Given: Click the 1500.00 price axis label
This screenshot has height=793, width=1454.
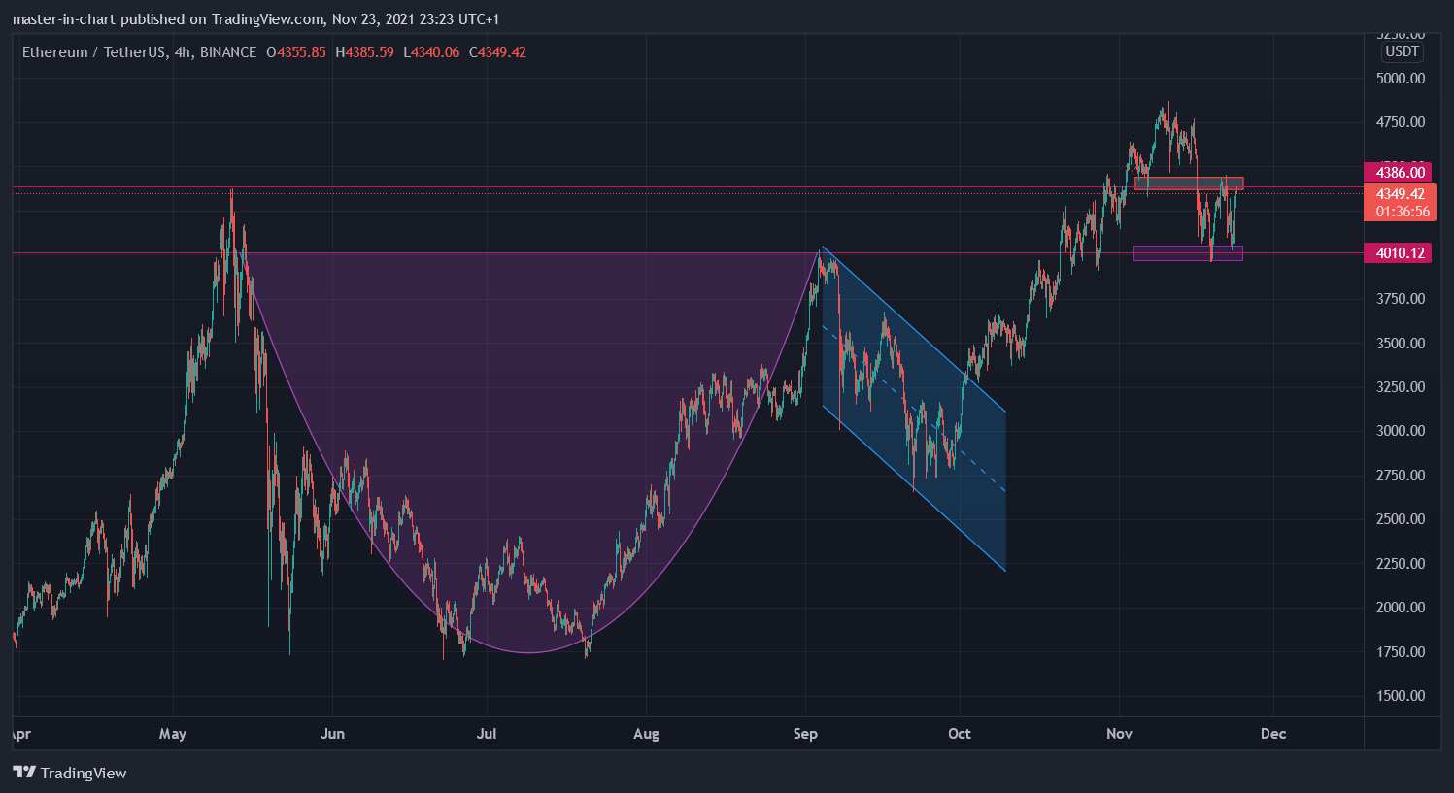Looking at the screenshot, I should tap(1401, 696).
